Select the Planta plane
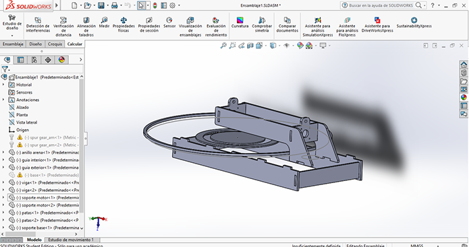This screenshot has width=469, height=247. click(x=22, y=115)
